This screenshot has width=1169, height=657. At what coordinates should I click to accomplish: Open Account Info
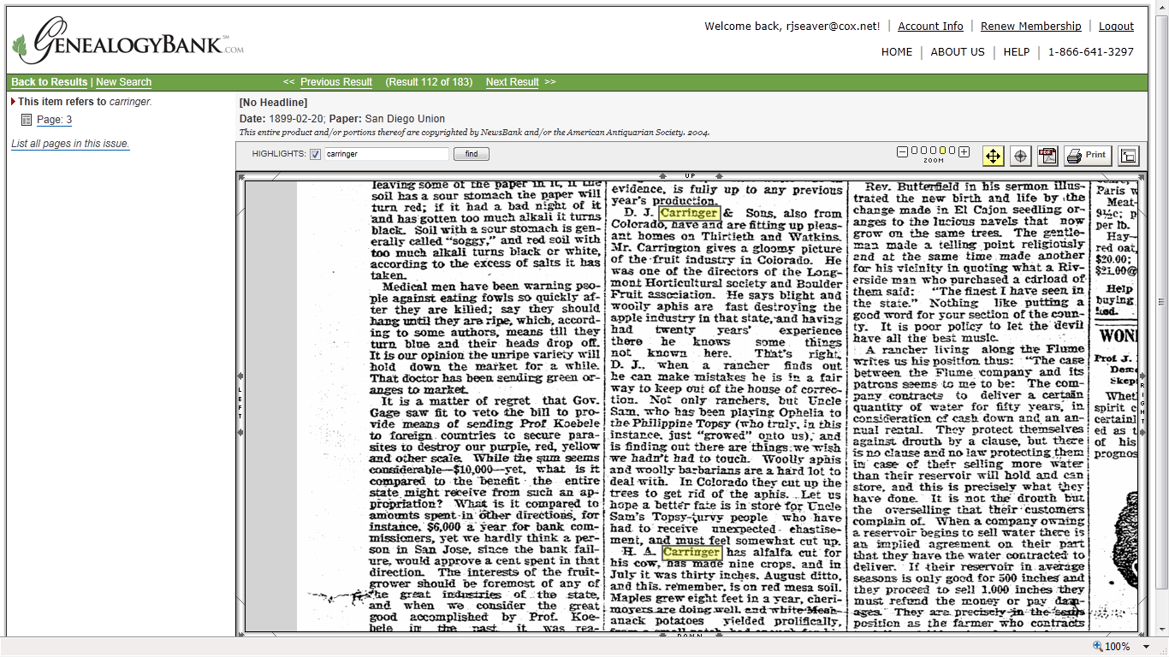(930, 27)
